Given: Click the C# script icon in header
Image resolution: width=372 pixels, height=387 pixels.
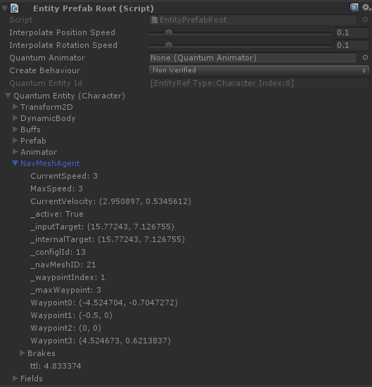Looking at the screenshot, I should tap(15, 8).
